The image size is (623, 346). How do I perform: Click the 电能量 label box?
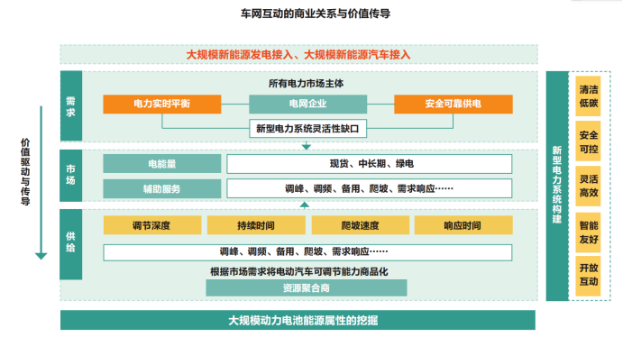point(162,164)
